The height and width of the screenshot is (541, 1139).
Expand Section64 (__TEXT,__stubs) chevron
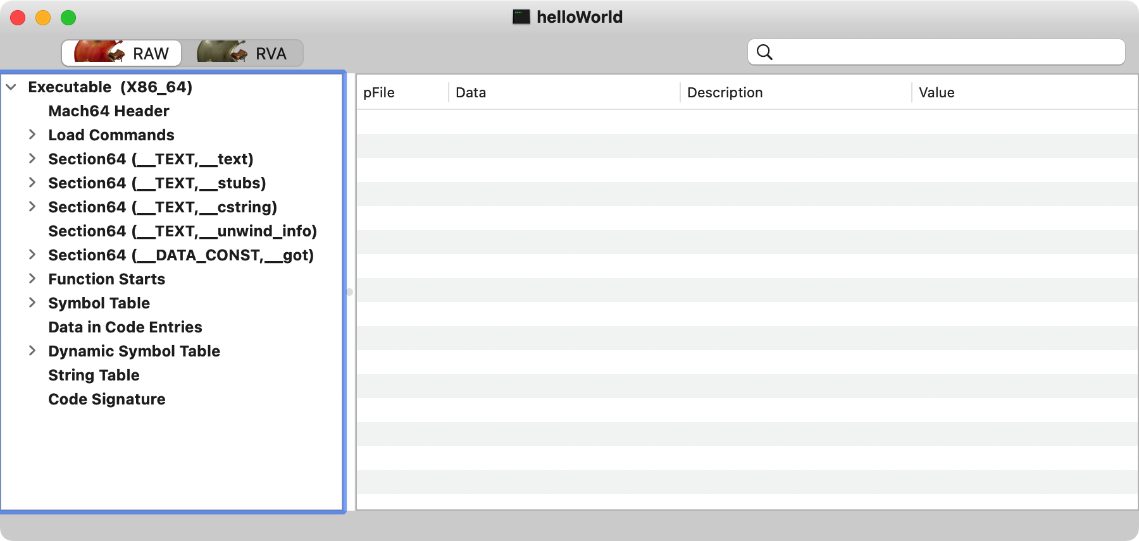[x=32, y=183]
